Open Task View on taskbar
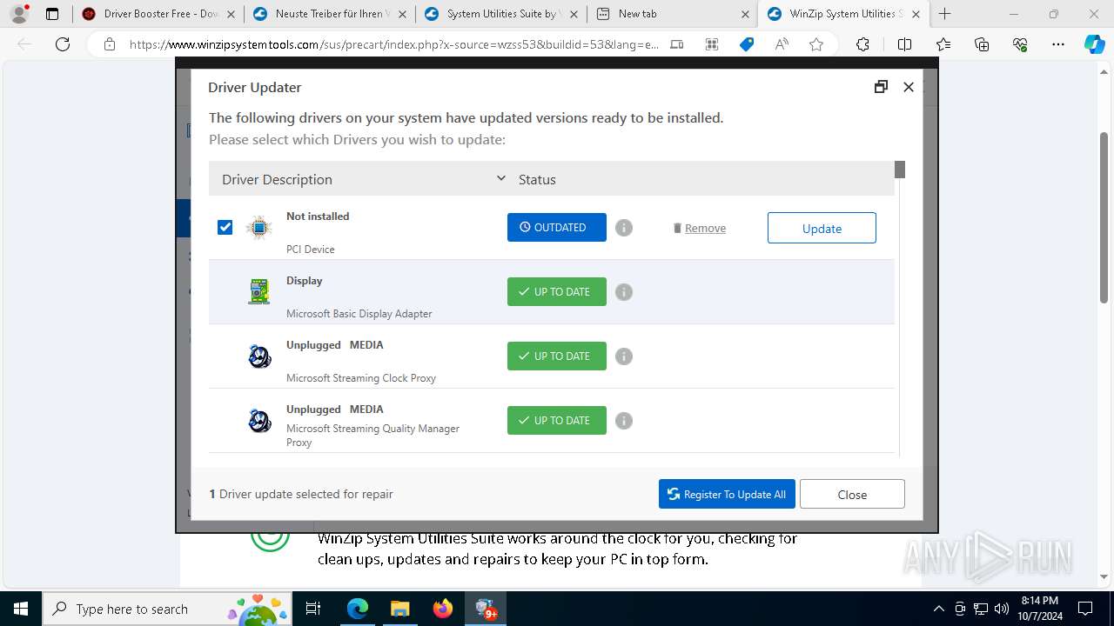Viewport: 1114px width, 626px height. 314,609
